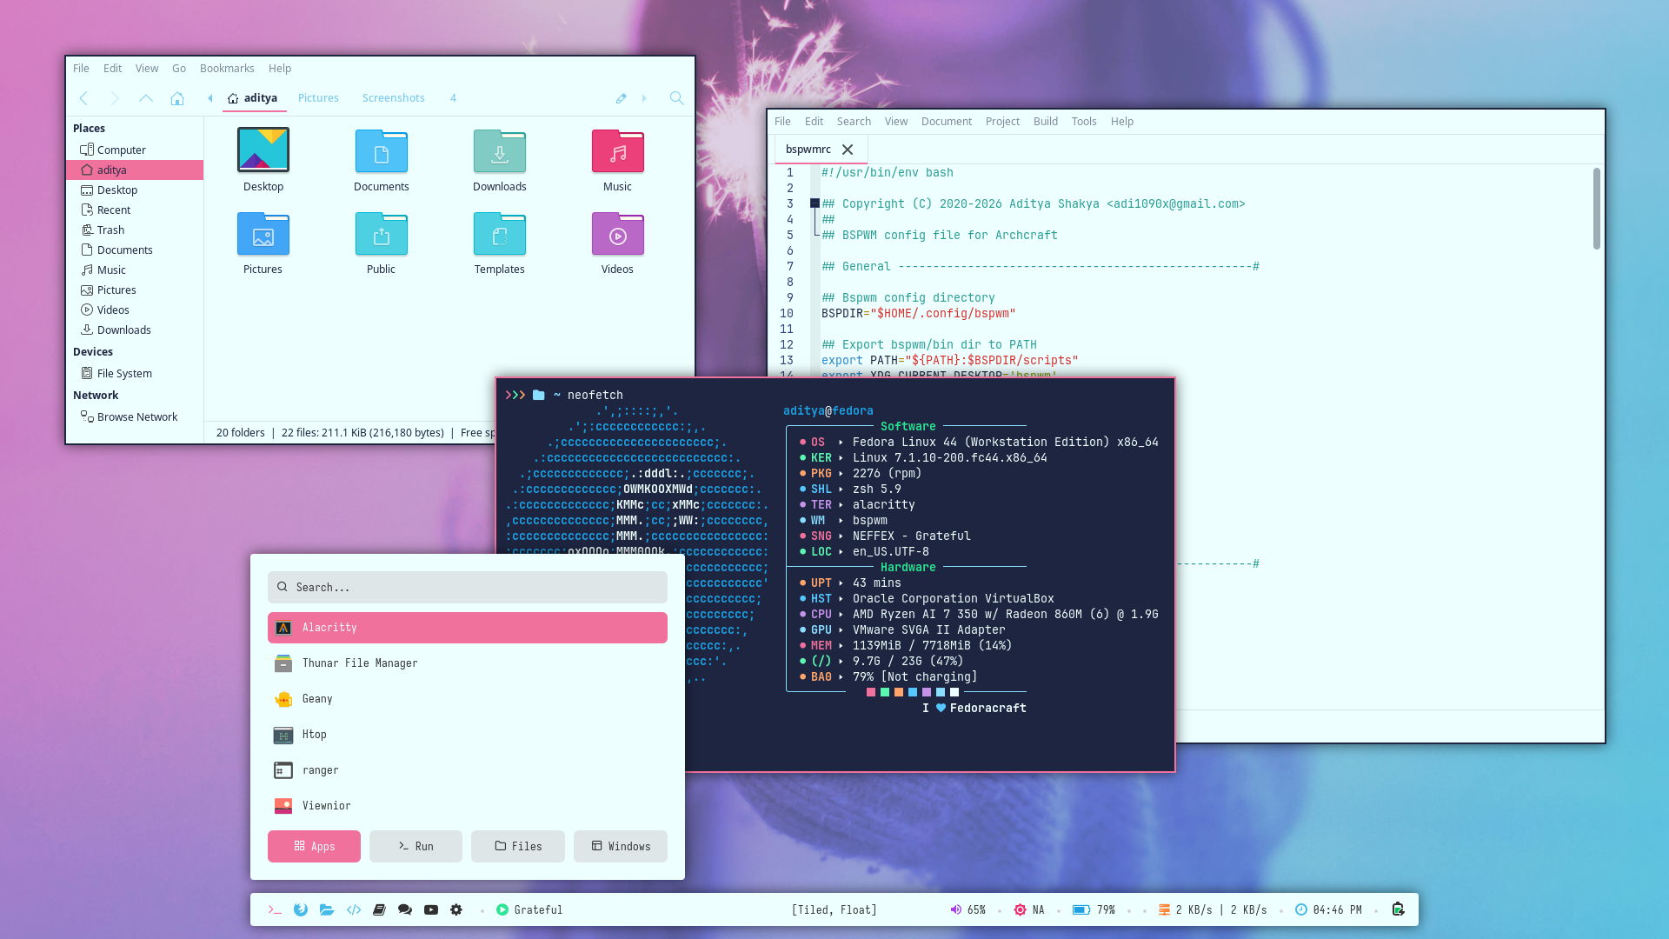1669x939 pixels.
Task: Switch launcher to Files mode
Action: [518, 846]
